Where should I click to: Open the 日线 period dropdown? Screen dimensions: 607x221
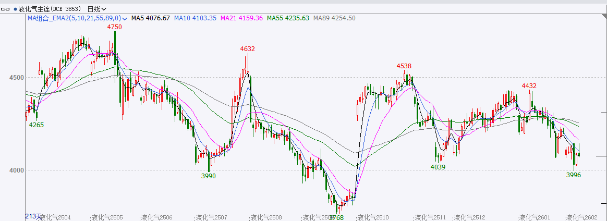97,9
